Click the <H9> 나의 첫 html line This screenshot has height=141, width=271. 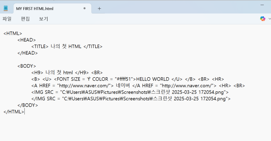pos(67,73)
